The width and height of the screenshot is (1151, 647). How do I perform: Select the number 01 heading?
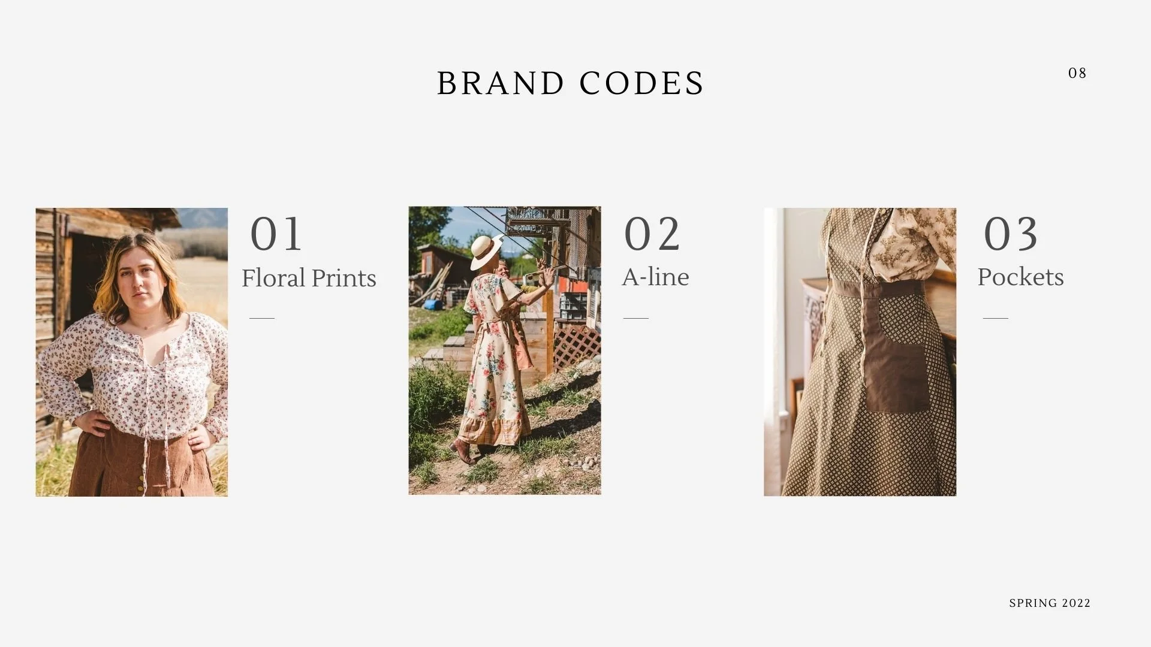[276, 234]
